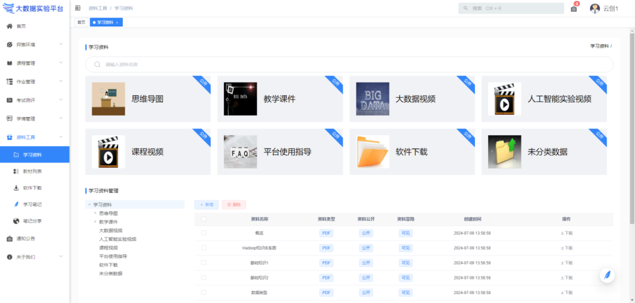This screenshot has height=303, width=635.
Task: Click the 未分类数据 folder icon
Action: [504, 152]
